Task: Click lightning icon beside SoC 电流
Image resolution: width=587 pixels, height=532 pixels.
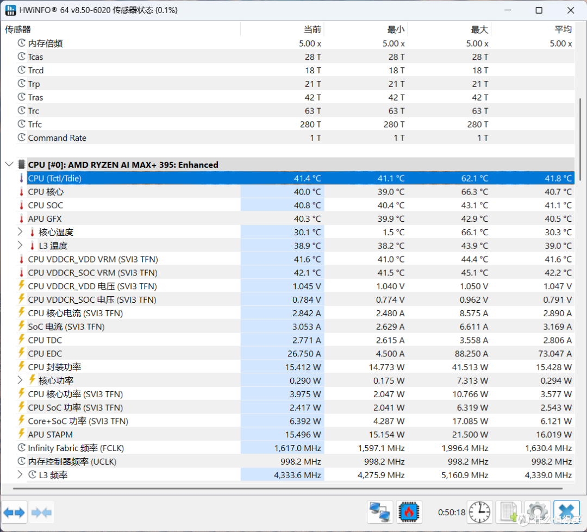Action: point(21,326)
